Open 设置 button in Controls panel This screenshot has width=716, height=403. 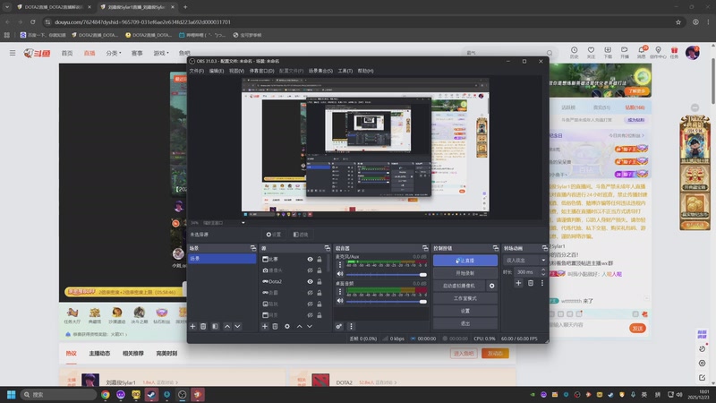[x=465, y=311]
